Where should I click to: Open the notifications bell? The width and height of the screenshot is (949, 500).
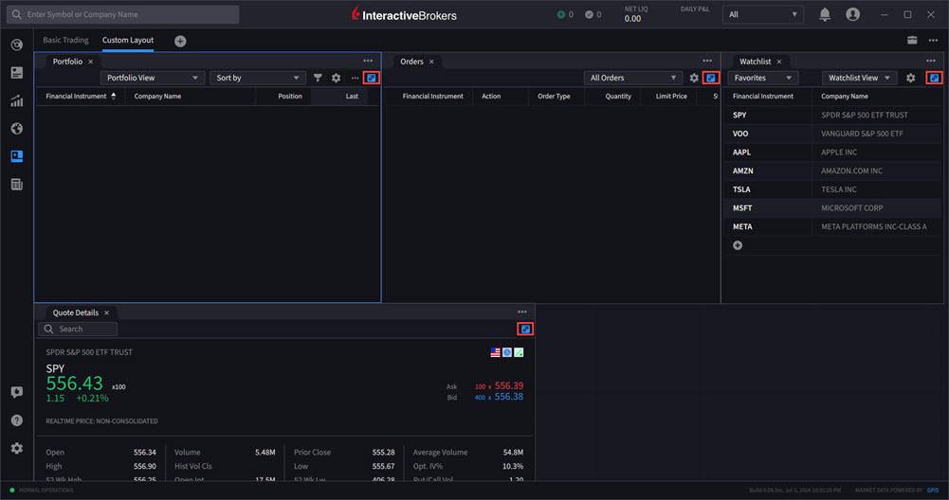pos(824,14)
